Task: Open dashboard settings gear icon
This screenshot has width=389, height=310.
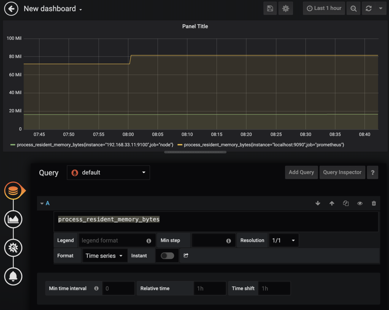Action: tap(286, 8)
